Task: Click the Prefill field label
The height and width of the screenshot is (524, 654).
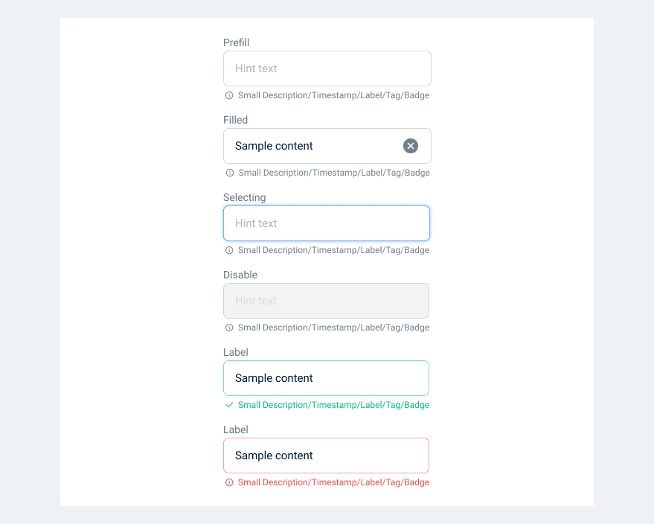Action: (237, 42)
